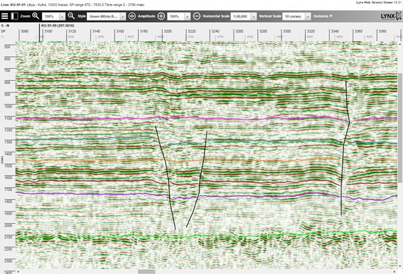Expand the Horizons menu
Viewport: 403px width, 274px height.
323,16
